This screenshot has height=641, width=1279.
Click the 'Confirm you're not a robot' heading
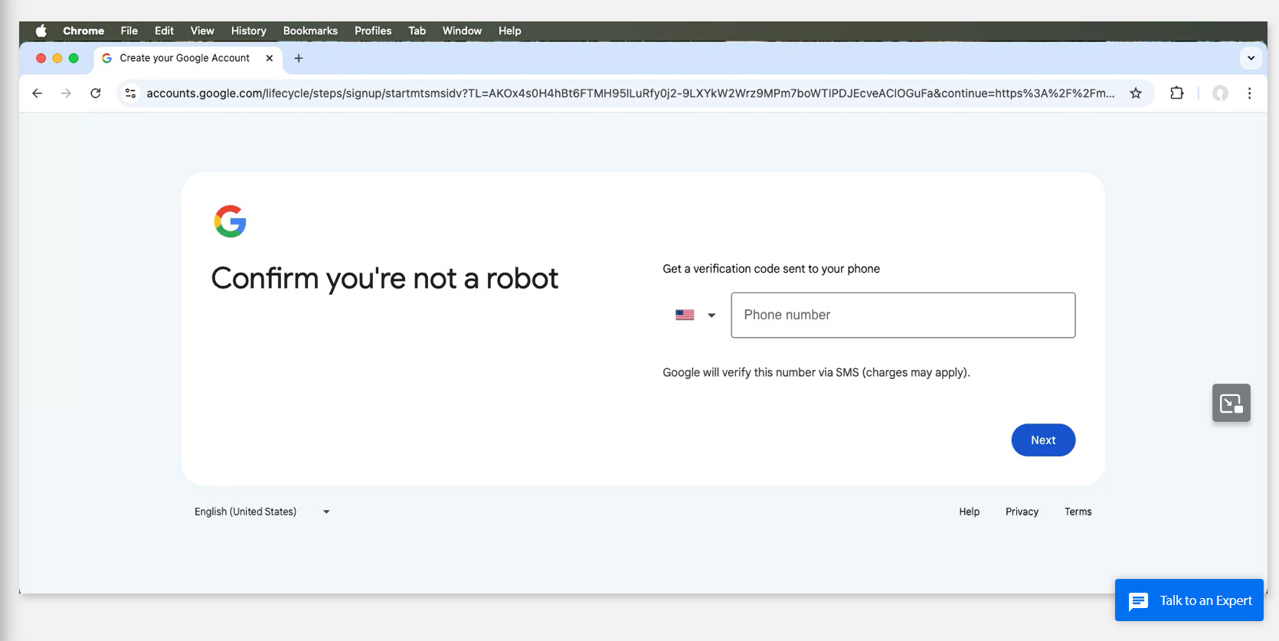384,279
